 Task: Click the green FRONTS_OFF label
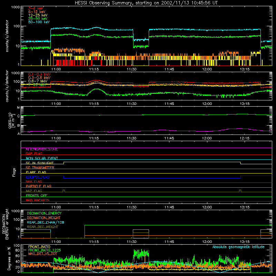37,195
